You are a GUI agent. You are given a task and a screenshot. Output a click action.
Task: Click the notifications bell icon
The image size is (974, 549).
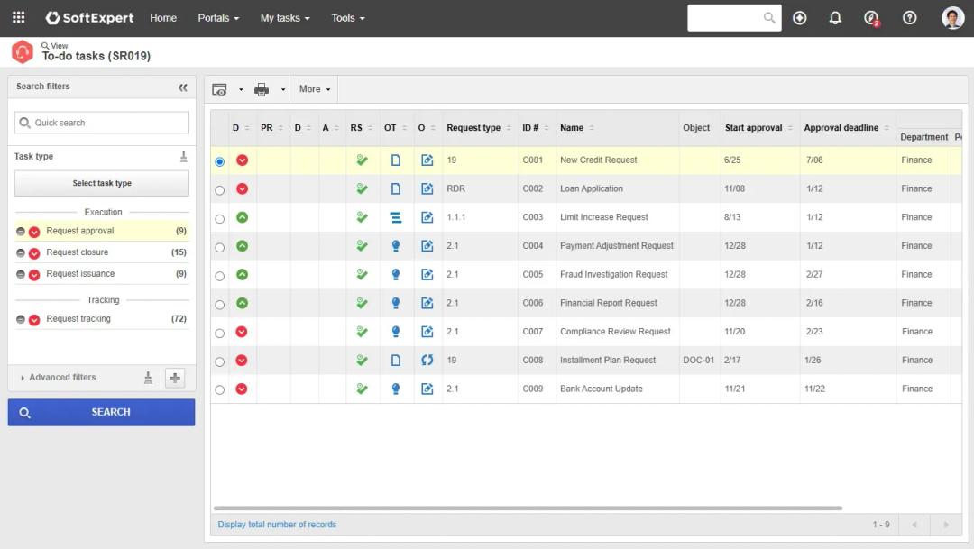coord(835,18)
